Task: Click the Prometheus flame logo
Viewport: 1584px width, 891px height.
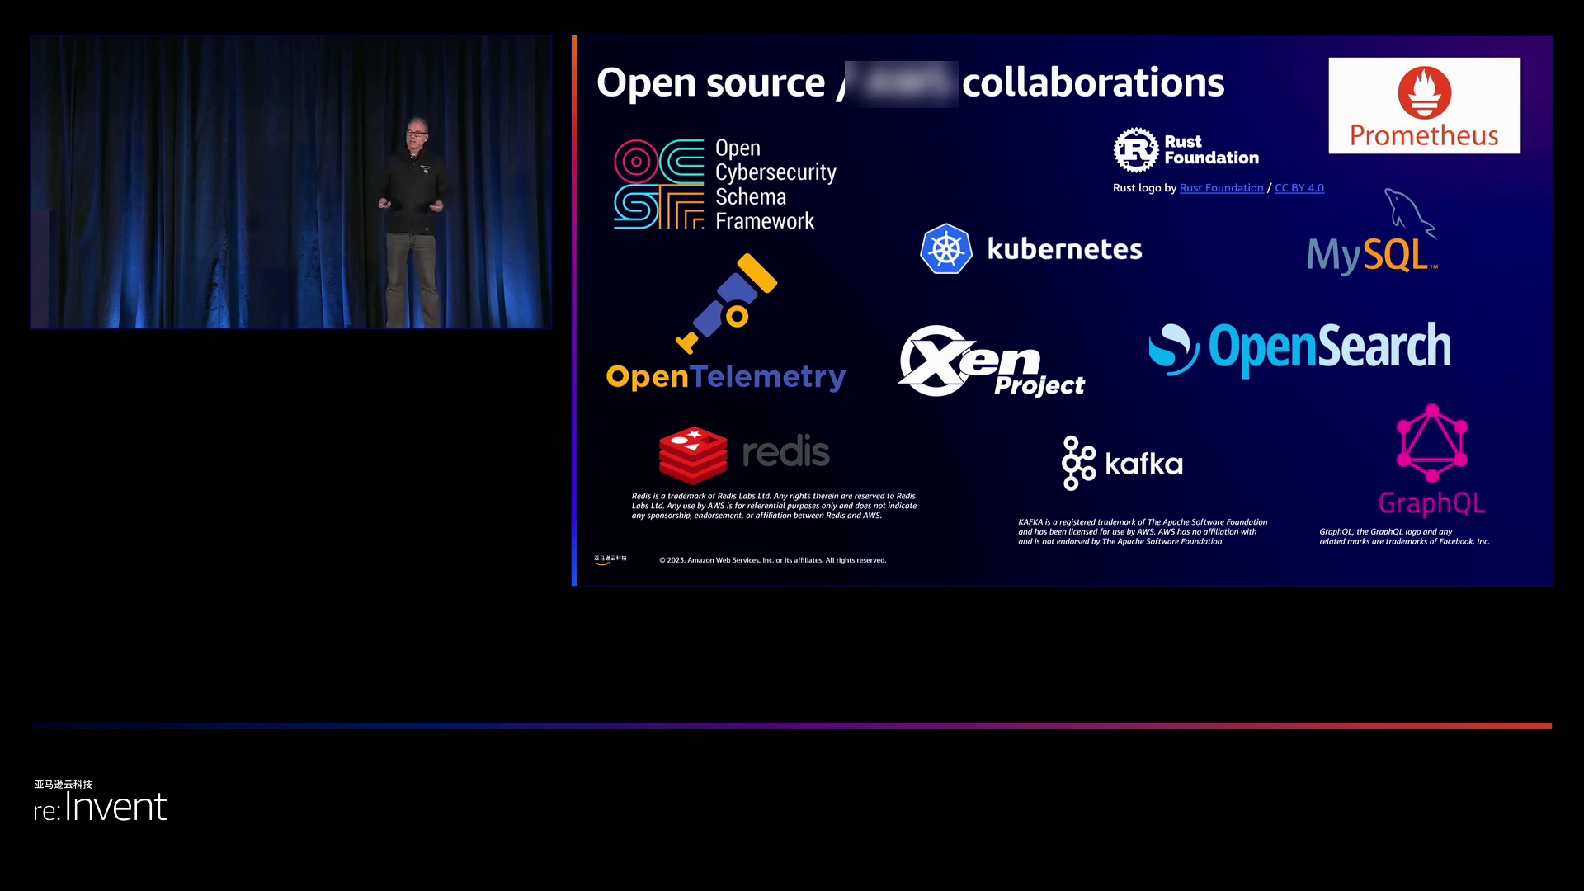Action: (x=1424, y=92)
